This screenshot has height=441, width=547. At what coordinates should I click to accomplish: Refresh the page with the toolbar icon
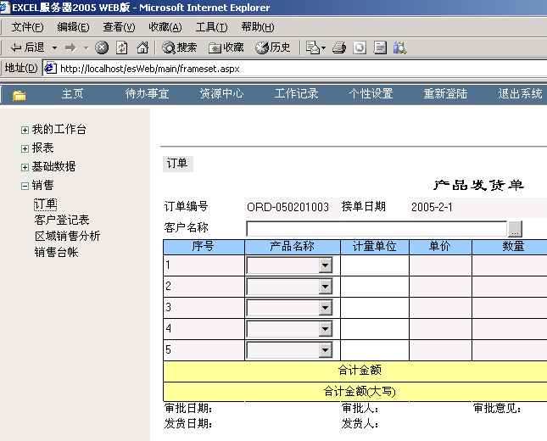tap(121, 47)
